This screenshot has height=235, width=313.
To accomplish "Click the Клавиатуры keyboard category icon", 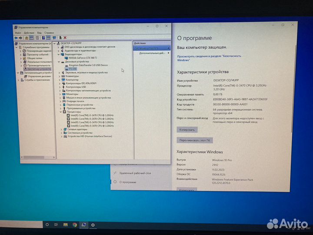I will tap(63, 76).
